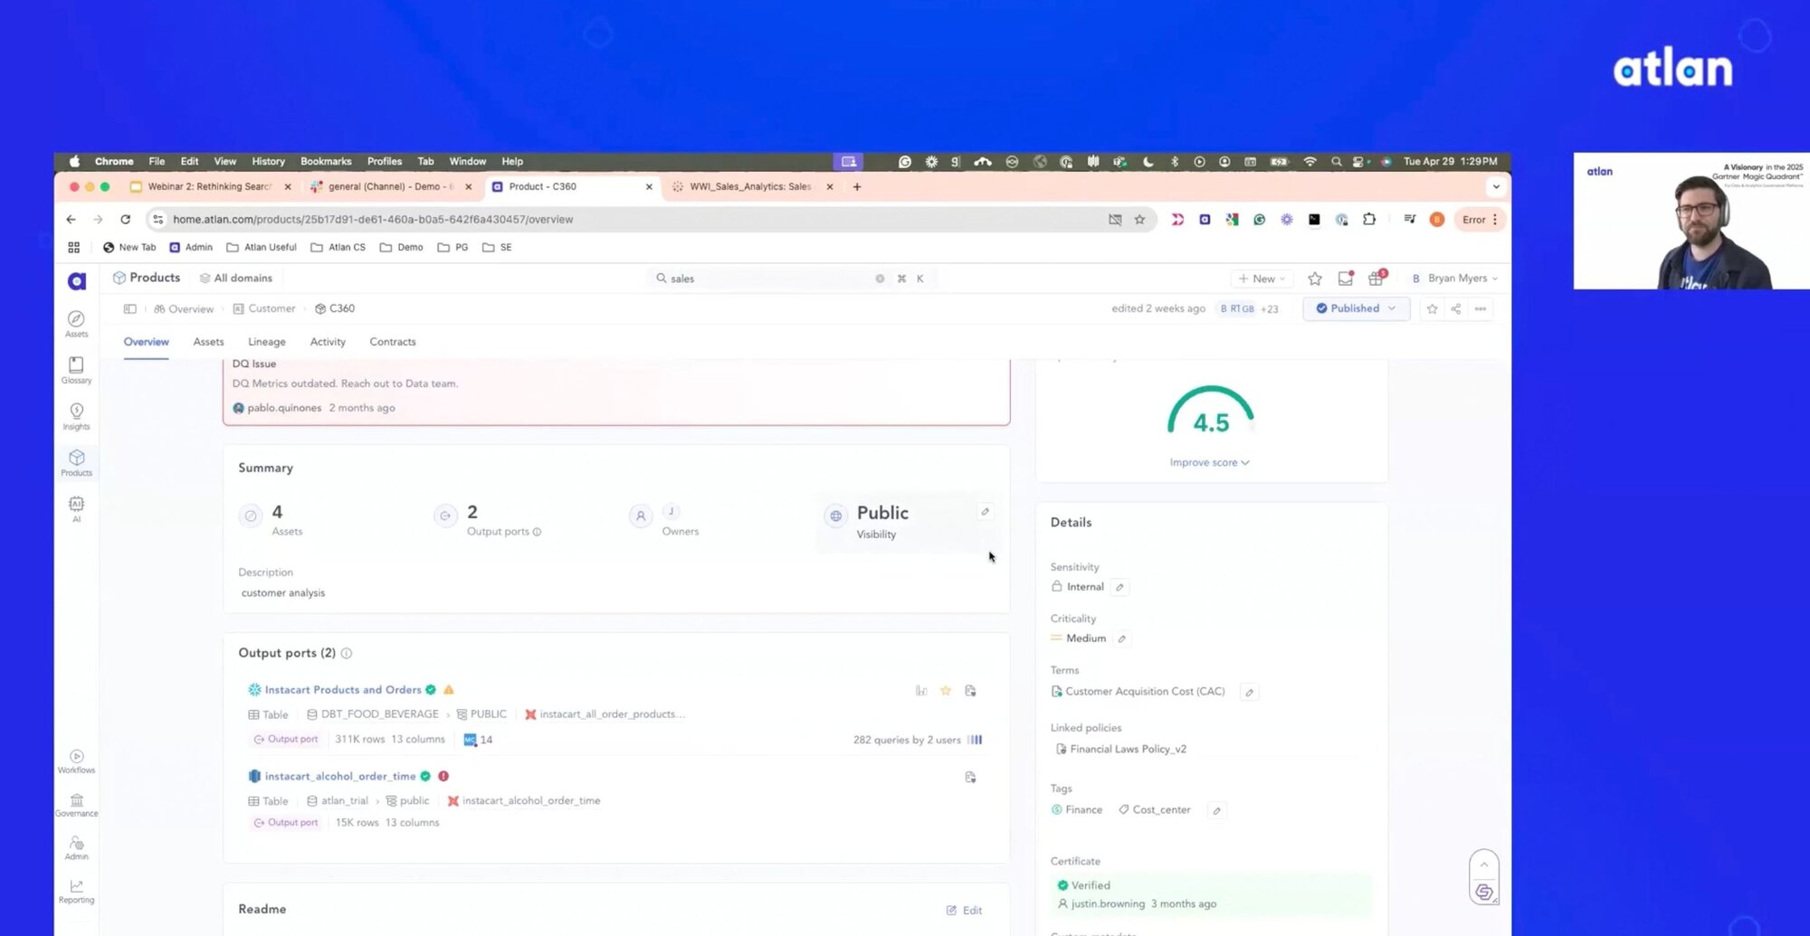Share the C360 product
1810x936 pixels.
tap(1456, 308)
